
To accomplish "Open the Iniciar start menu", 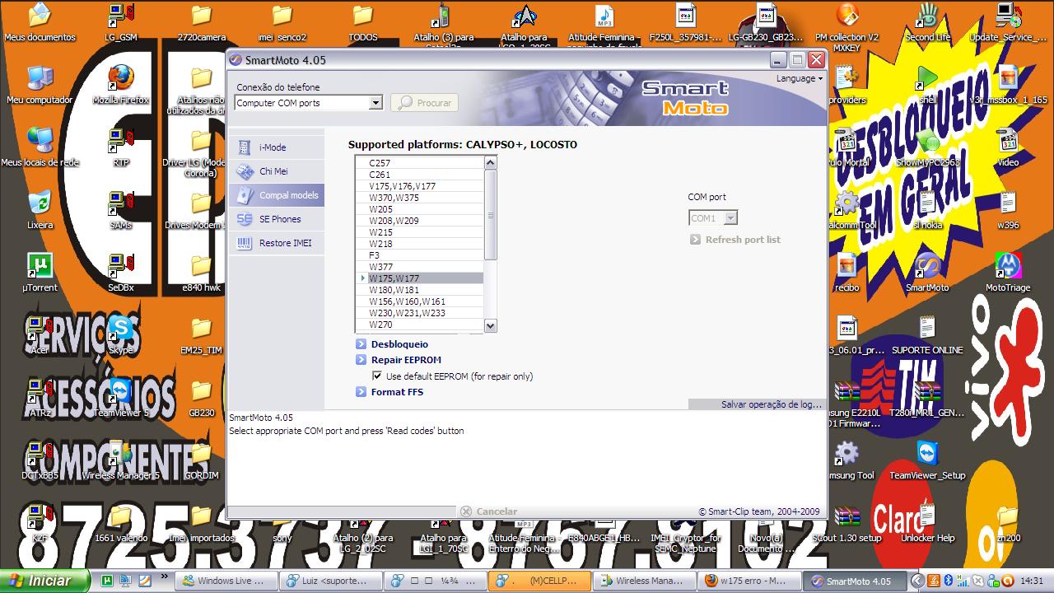I will tap(45, 581).
